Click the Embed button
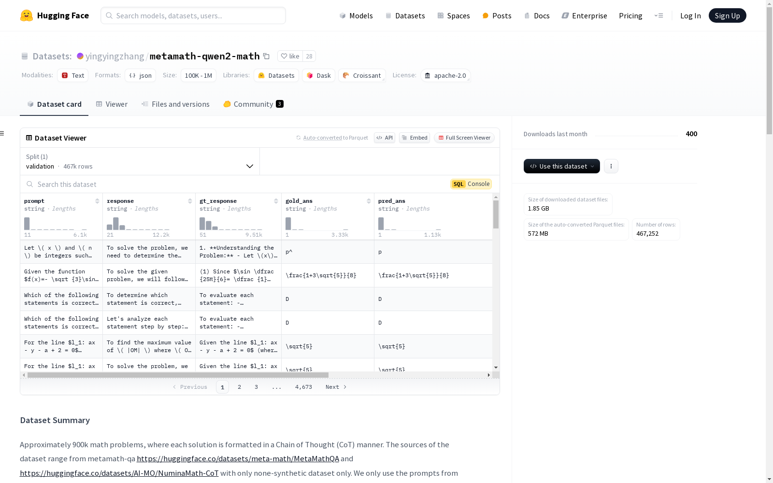The height and width of the screenshot is (483, 773). tap(415, 138)
